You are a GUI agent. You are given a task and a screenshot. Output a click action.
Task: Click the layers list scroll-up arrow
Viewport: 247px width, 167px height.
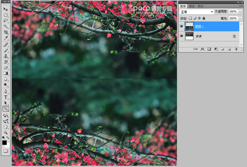click(x=241, y=24)
